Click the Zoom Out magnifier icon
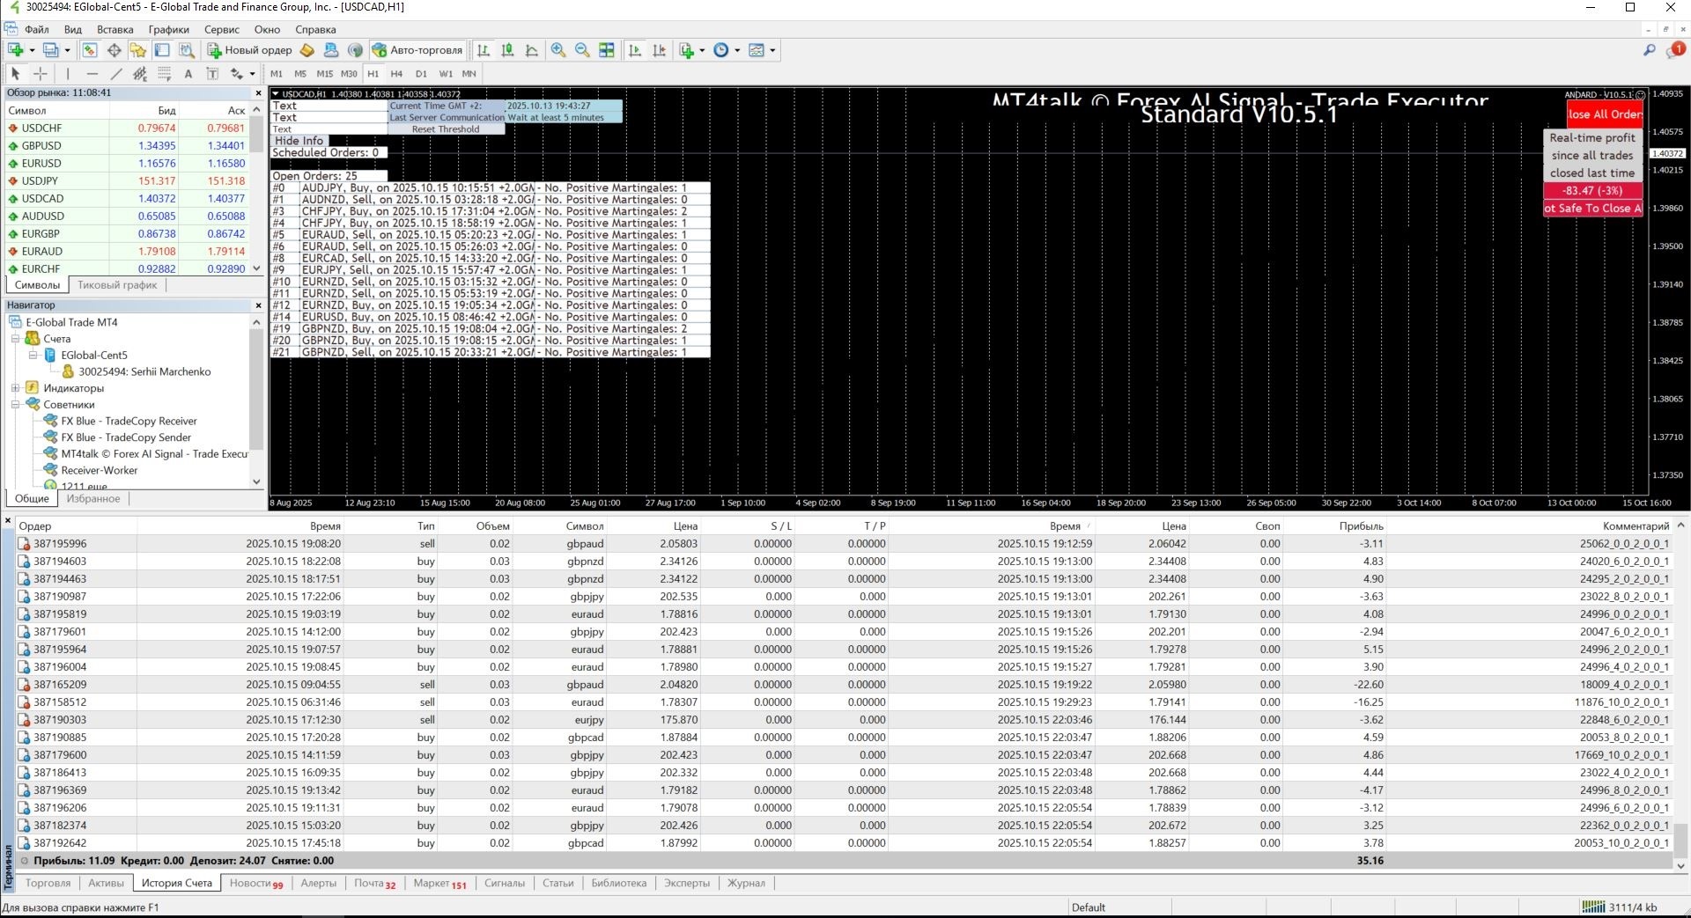Viewport: 1691px width, 918px height. click(582, 50)
